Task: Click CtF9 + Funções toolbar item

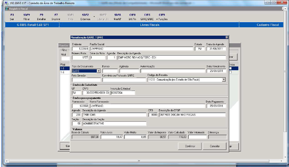Action: 162,17
